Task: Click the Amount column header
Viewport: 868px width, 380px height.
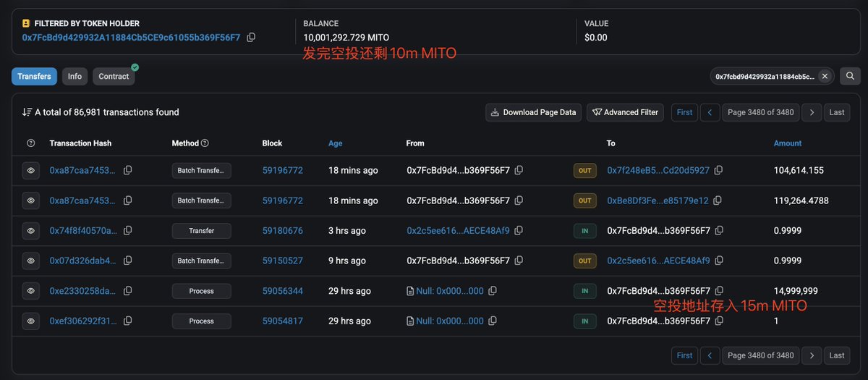Action: [x=788, y=143]
